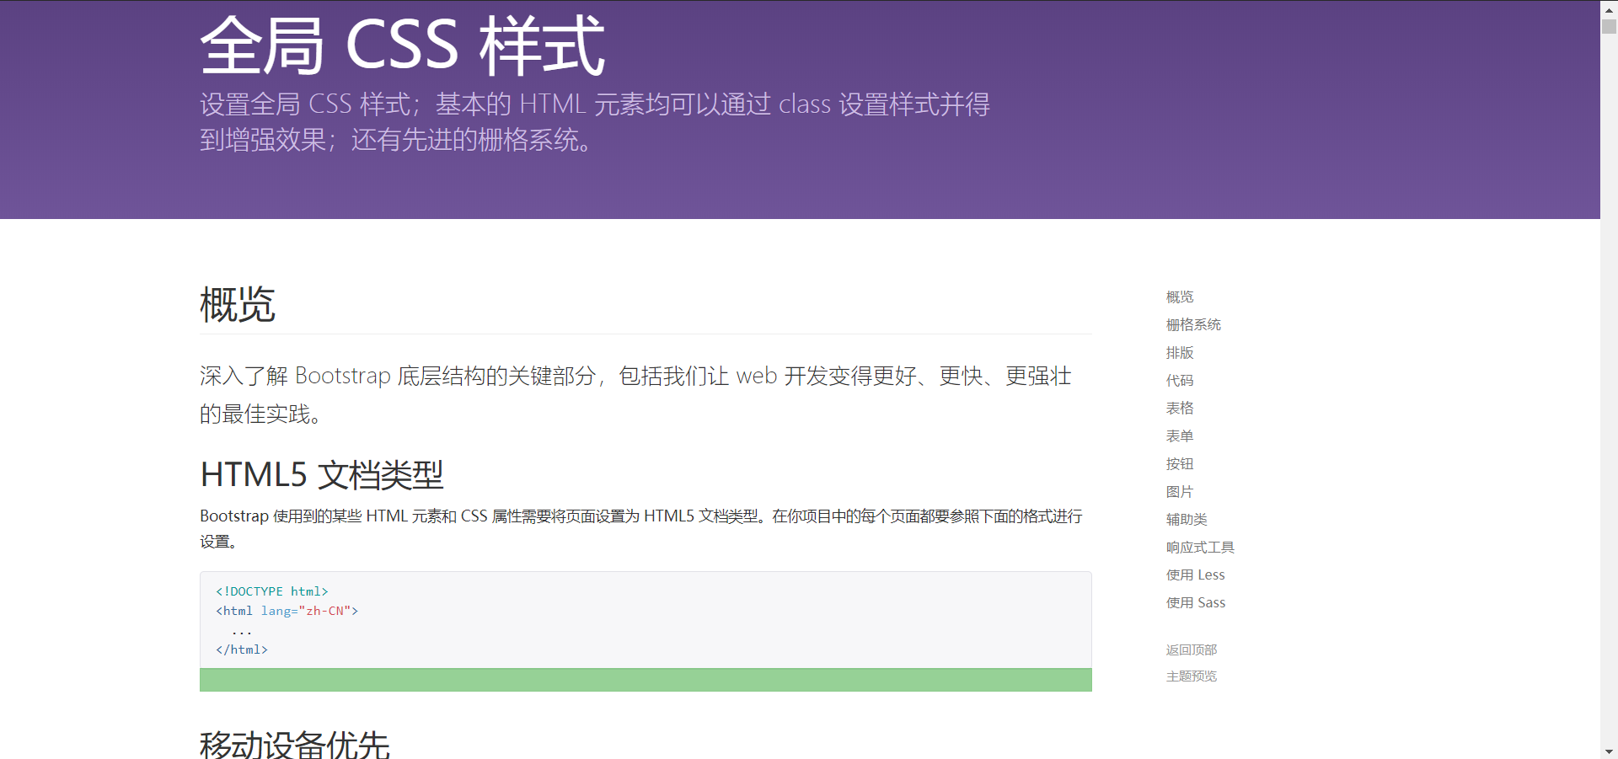Click the green bar below code block
Viewport: 1618px width, 759px height.
646,680
